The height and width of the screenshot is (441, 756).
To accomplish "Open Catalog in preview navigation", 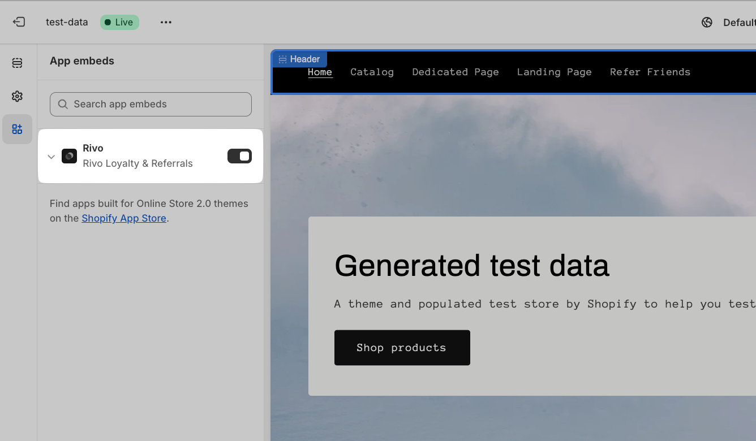I will [x=372, y=72].
